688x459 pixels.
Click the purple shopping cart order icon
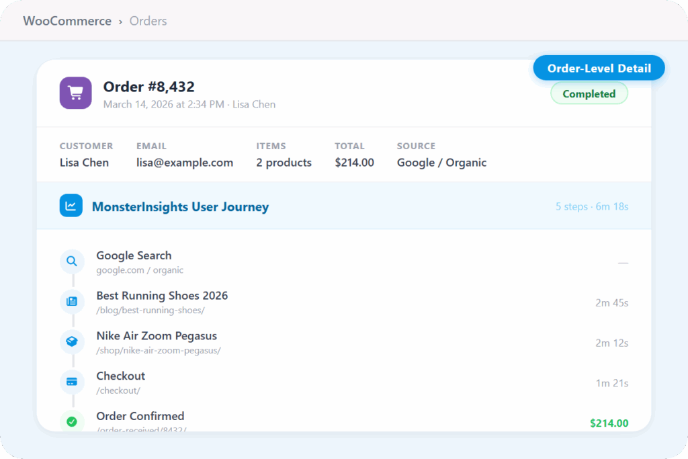(75, 93)
